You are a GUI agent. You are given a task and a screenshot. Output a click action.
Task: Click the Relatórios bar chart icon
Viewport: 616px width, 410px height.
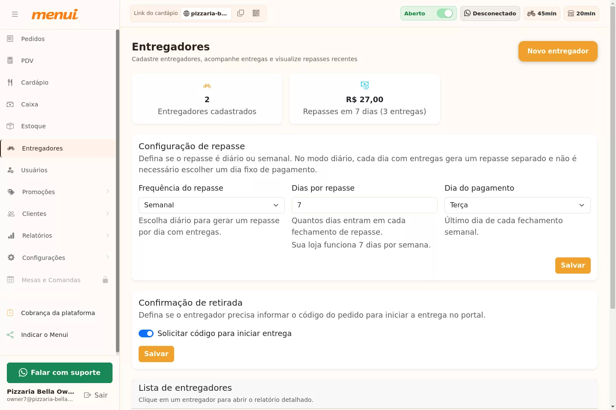click(11, 236)
